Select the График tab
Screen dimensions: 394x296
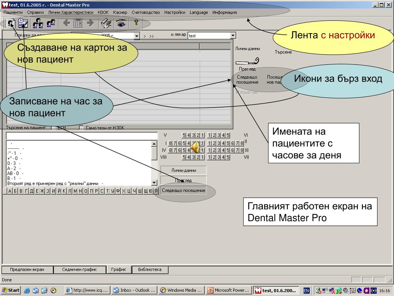[x=119, y=269]
